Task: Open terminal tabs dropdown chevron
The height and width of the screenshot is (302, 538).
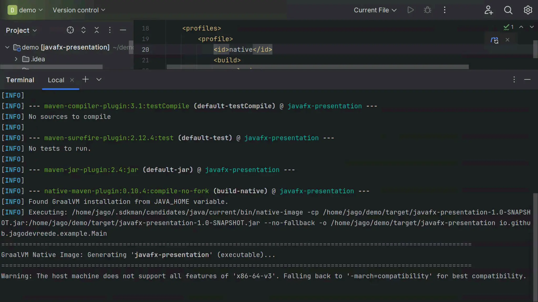Action: [99, 79]
